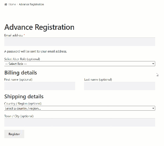This screenshot has height=146, width=164.
Task: Click the chevron arrow of the Select Role box
Action: (153, 64)
